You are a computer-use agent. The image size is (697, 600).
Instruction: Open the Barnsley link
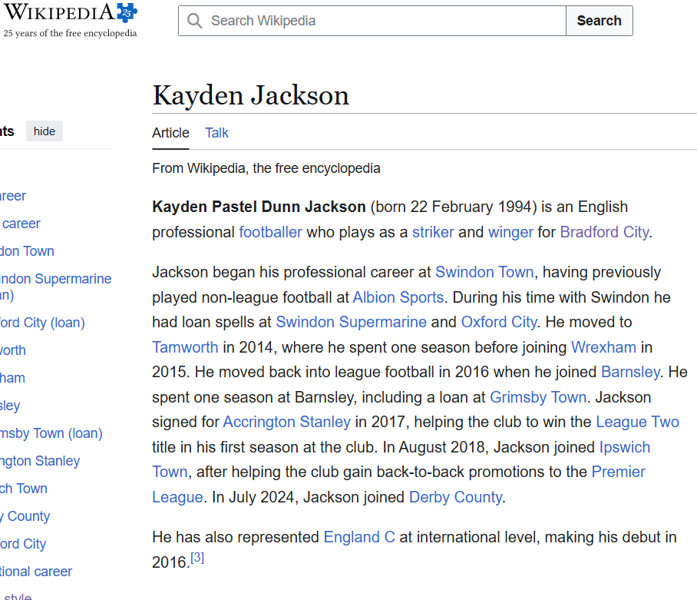pyautogui.click(x=630, y=372)
